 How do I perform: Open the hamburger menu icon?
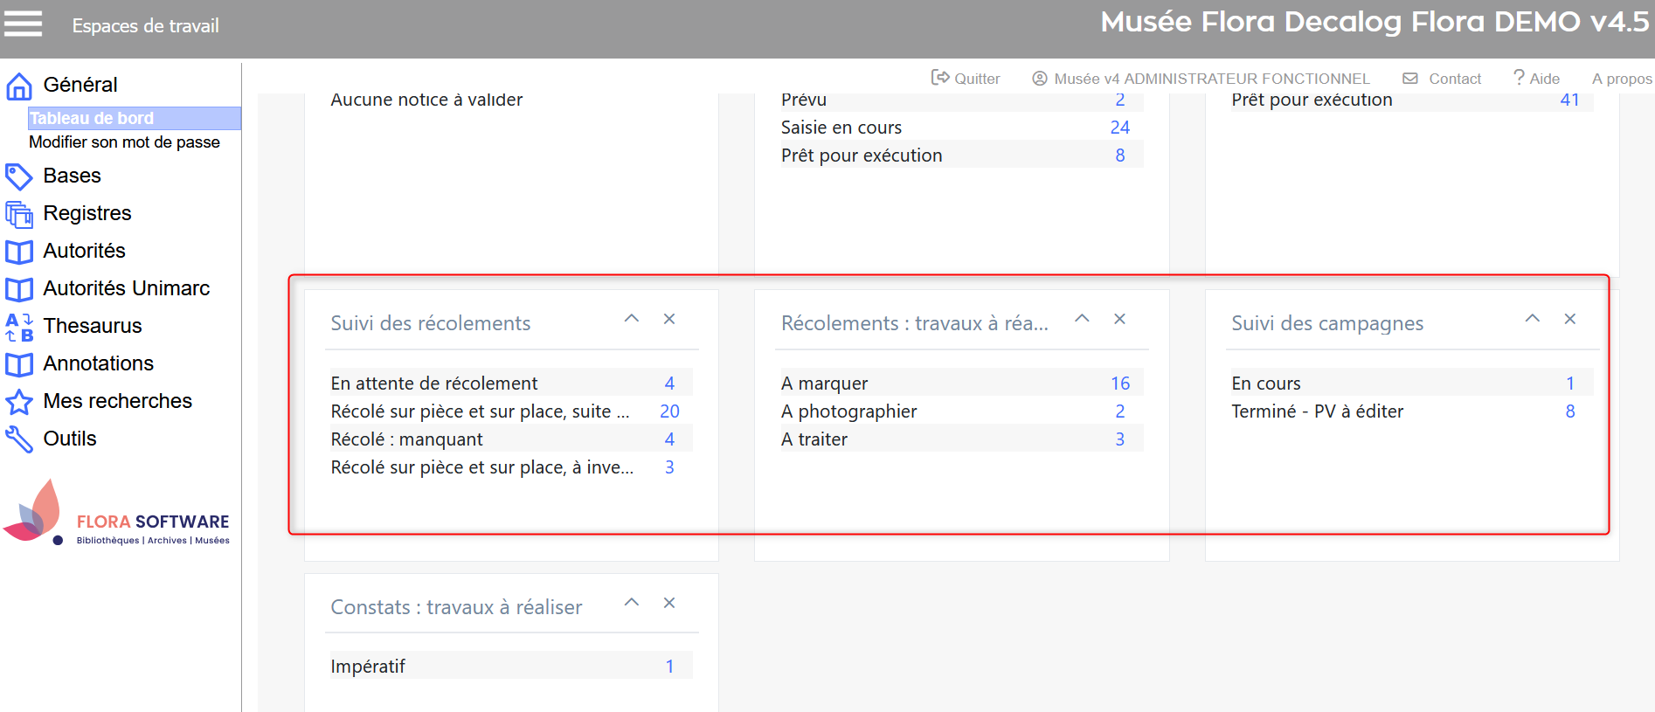tap(23, 24)
